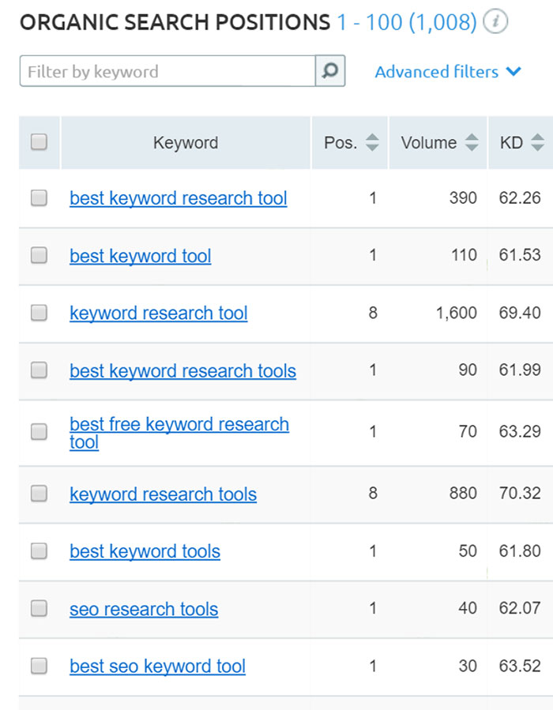Check the "best free keyword research tool" box

39,431
